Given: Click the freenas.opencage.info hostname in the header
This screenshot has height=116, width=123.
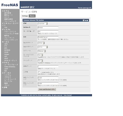Looking at the screenshot, I should pyautogui.click(x=85, y=8).
